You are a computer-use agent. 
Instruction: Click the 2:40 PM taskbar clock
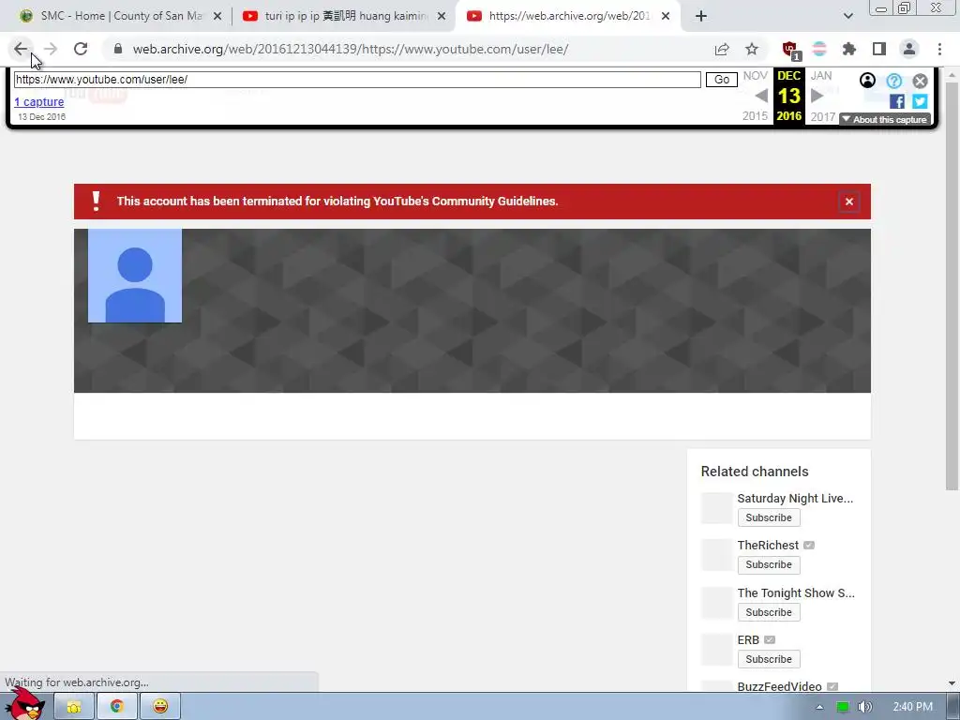(912, 707)
